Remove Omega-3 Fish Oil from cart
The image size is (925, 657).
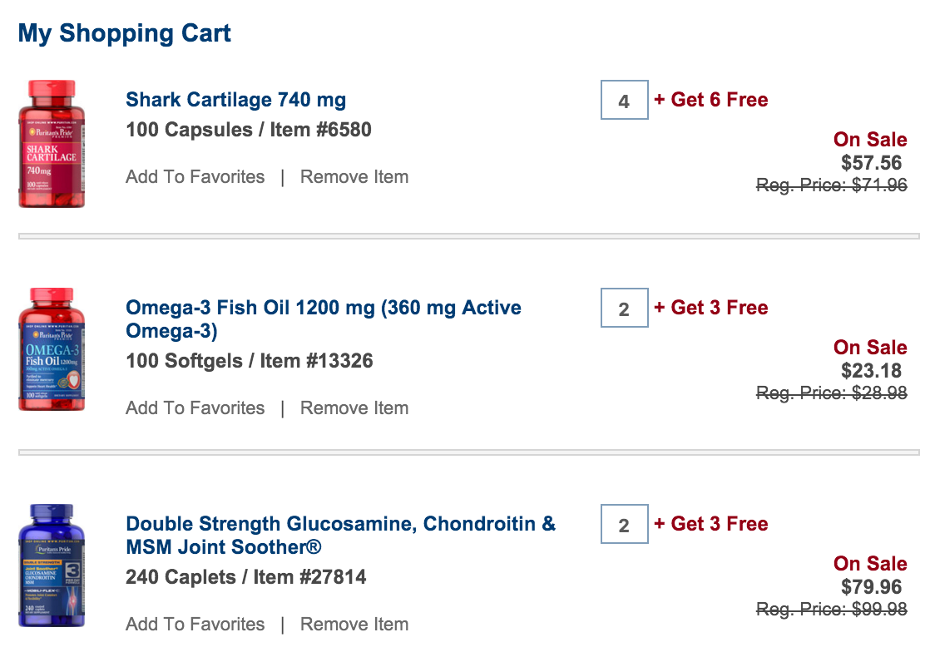354,408
